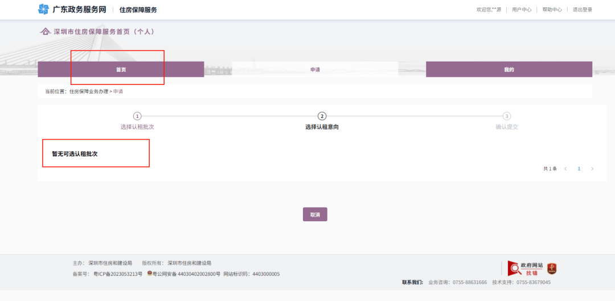This screenshot has width=615, height=301.
Task: Go to previous page with left chevron
Action: pyautogui.click(x=565, y=169)
